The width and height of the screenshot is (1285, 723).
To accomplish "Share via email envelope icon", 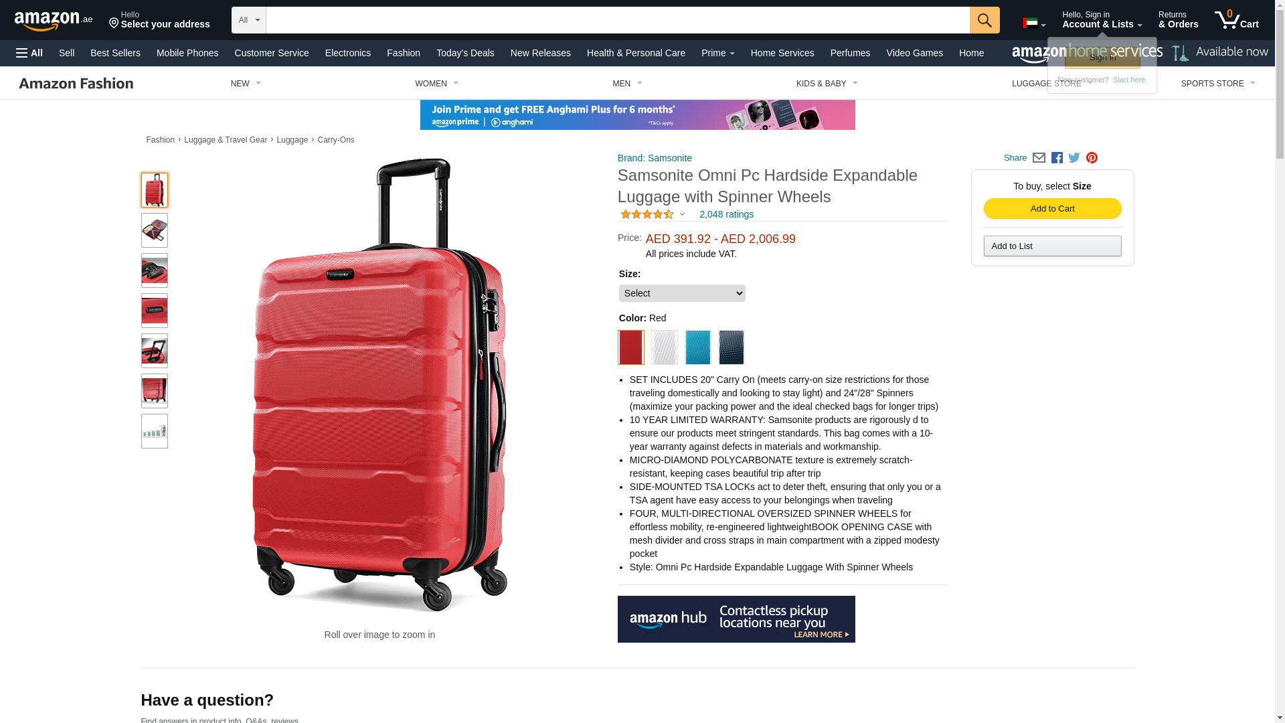I will tap(1039, 158).
